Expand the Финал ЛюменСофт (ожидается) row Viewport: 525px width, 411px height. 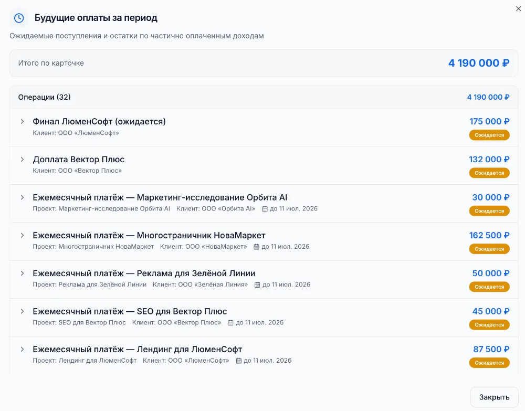pos(22,121)
